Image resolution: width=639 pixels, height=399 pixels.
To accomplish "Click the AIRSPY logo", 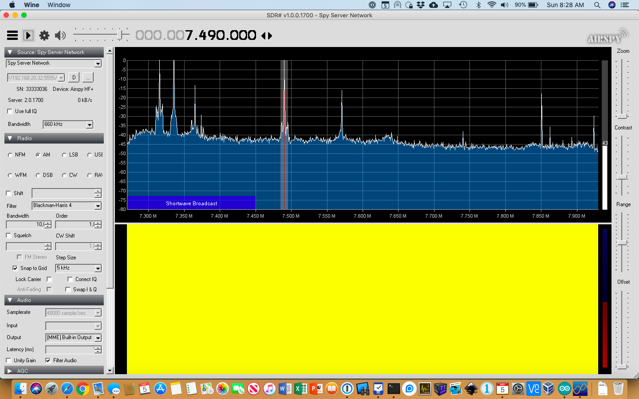I will [x=607, y=36].
